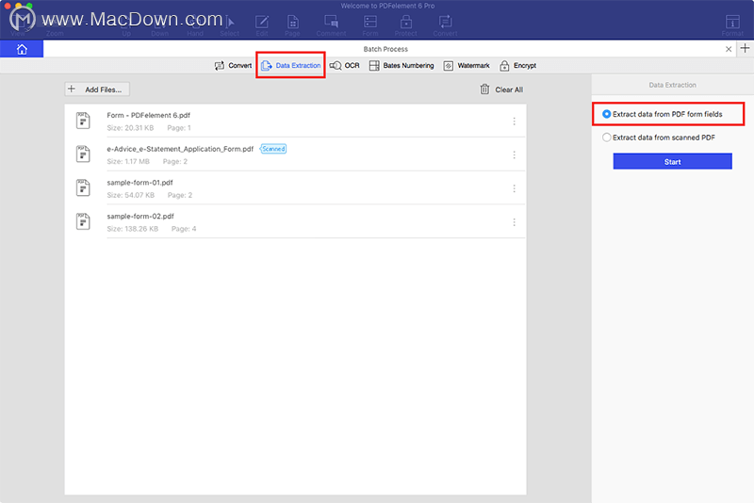The image size is (754, 503).
Task: Open options menu for sample-form-01.pdf
Action: pos(514,188)
